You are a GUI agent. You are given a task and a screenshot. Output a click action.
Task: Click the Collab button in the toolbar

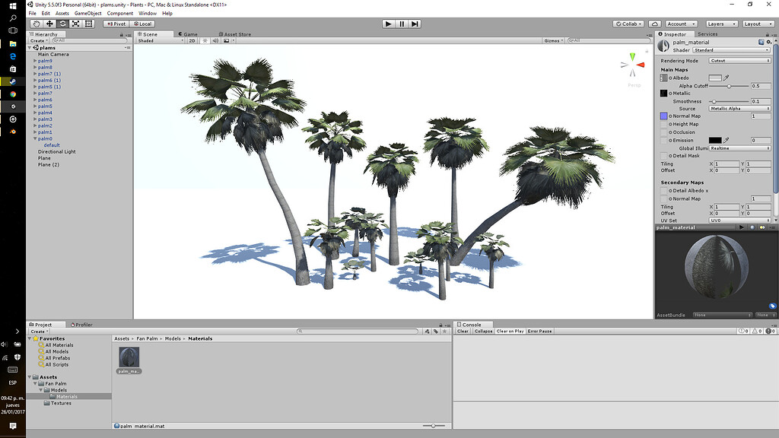[x=628, y=24]
